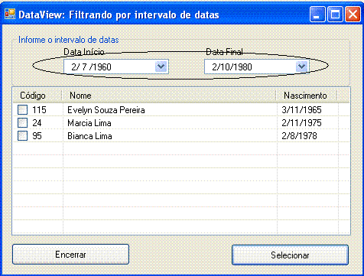Tick the checkbox beside code 24
Screen dimensions: 364x276
[22, 123]
